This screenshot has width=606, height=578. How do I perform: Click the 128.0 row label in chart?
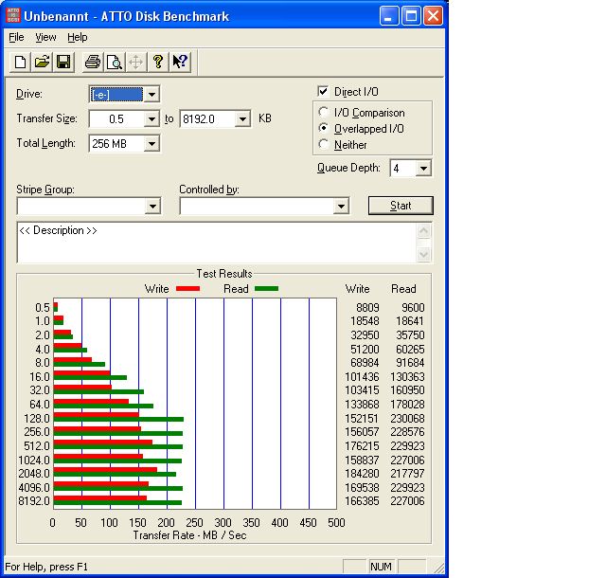pos(37,419)
